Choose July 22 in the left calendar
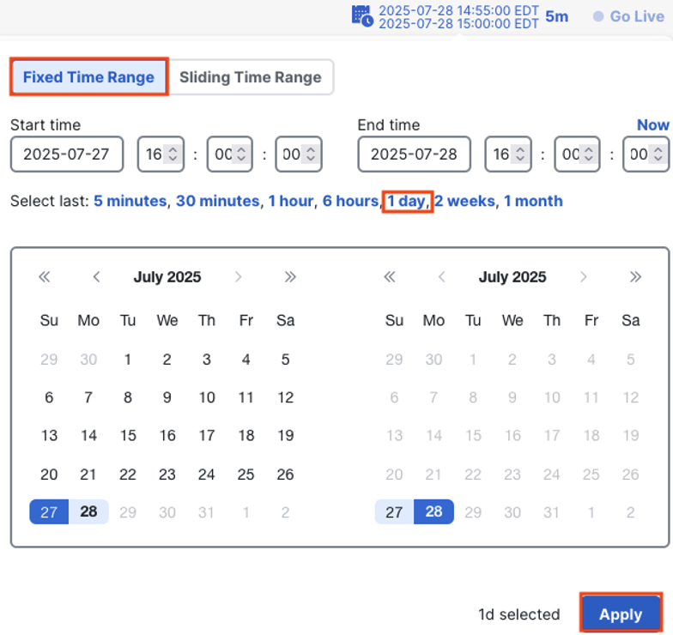Screen dimensions: 673x635 [x=128, y=474]
